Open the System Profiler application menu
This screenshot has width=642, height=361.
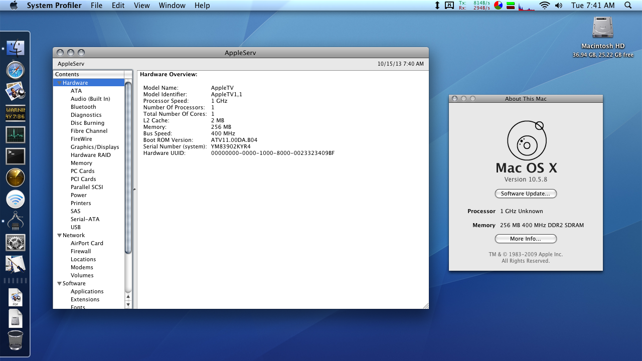pos(54,6)
